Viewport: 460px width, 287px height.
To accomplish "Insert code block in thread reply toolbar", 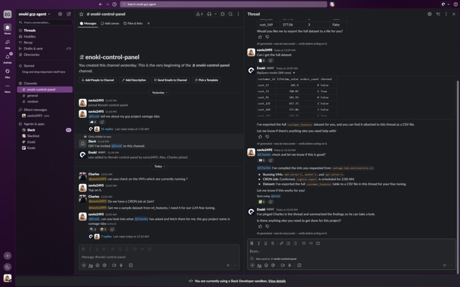I will 318,243.
